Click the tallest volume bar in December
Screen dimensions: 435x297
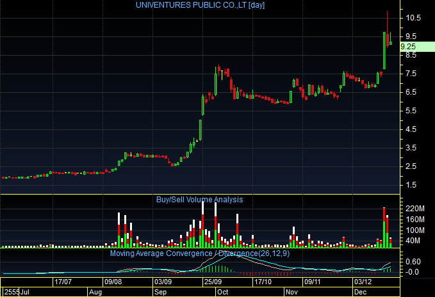[x=384, y=227]
